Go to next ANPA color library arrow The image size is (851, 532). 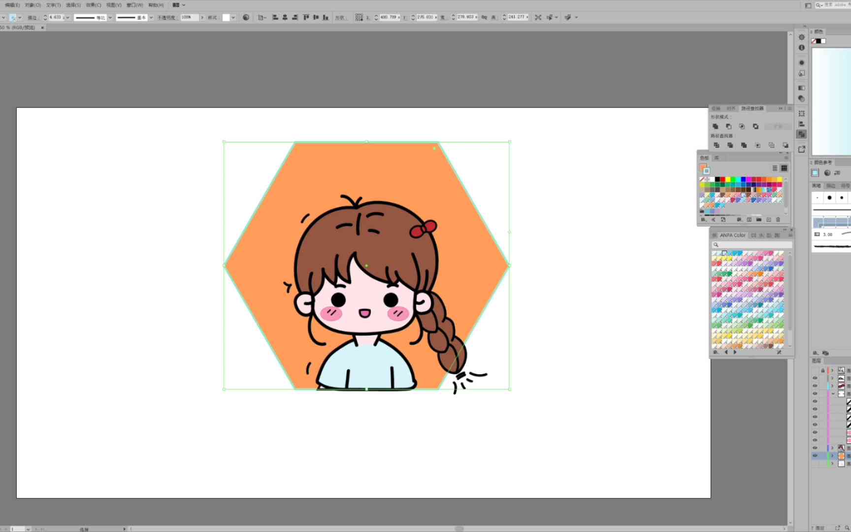pos(735,352)
